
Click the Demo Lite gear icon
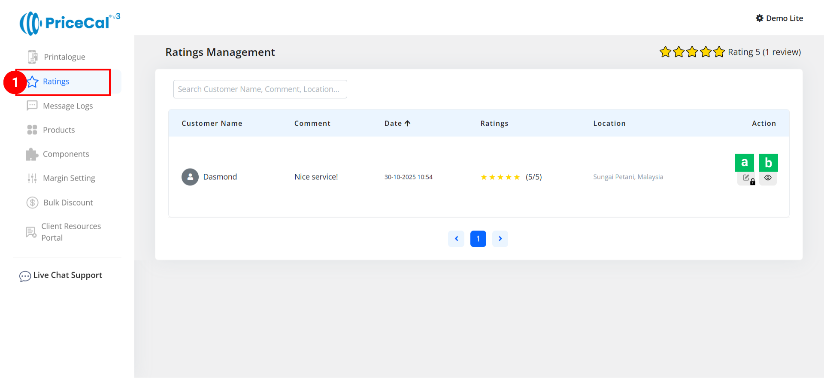[760, 18]
